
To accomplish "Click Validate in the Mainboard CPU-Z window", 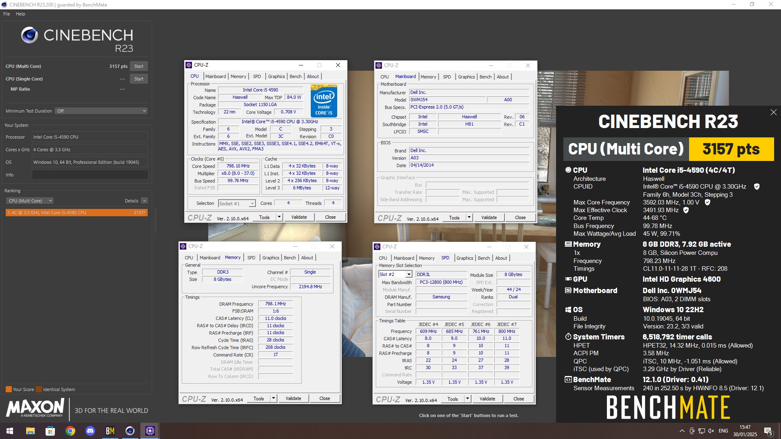I will [489, 217].
